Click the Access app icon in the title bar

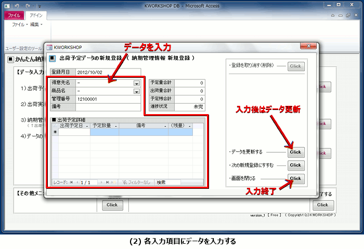[x=7, y=6]
